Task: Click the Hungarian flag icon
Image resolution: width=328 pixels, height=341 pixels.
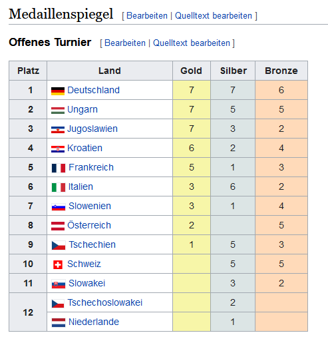Action: pyautogui.click(x=58, y=111)
